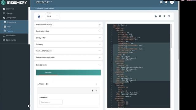Expand the Gateway section
196x110 pixels.
68,44
